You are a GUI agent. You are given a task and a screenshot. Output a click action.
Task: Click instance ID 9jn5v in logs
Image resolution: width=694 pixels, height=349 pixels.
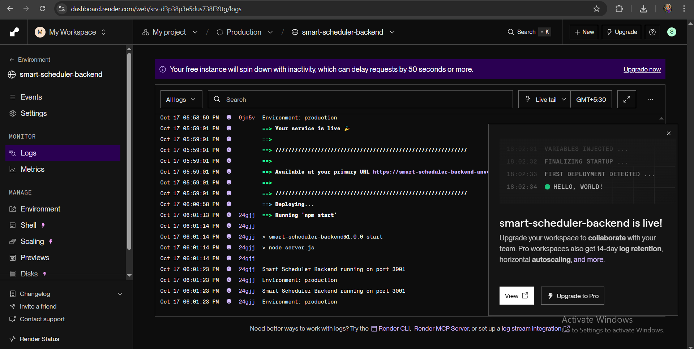(x=247, y=118)
